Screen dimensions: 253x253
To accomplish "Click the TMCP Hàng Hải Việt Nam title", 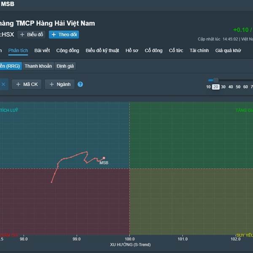I will (x=55, y=23).
